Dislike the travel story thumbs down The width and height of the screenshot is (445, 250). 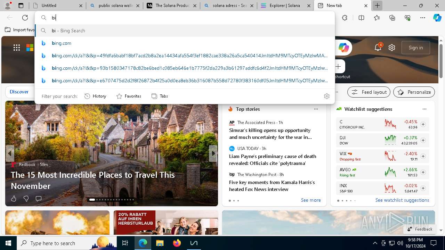pyautogui.click(x=26, y=199)
